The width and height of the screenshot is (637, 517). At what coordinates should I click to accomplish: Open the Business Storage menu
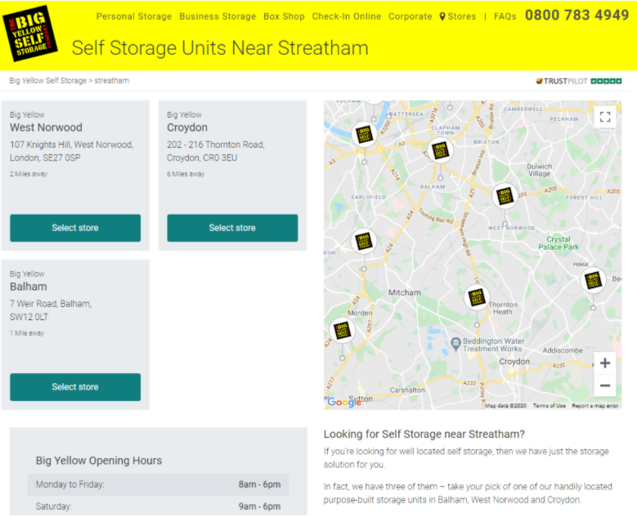pos(218,16)
